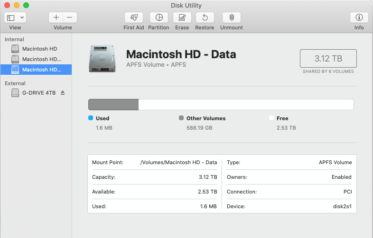Image resolution: width=373 pixels, height=238 pixels.
Task: Click the gray Other Volumes swatch
Action: point(181,118)
